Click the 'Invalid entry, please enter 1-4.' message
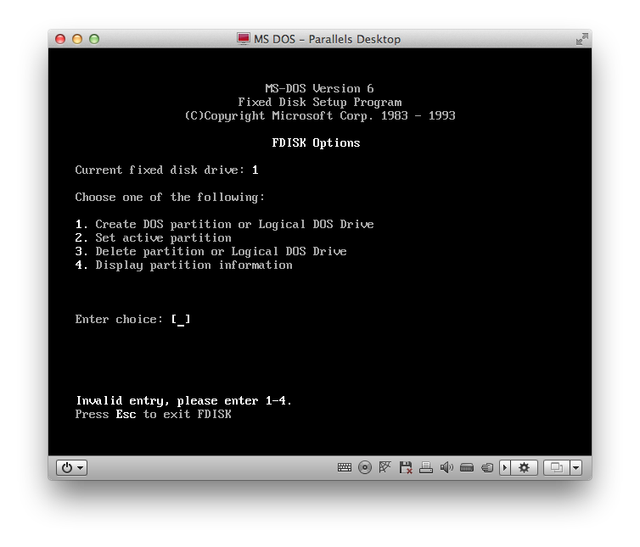Image resolution: width=640 pixels, height=547 pixels. pos(183,401)
